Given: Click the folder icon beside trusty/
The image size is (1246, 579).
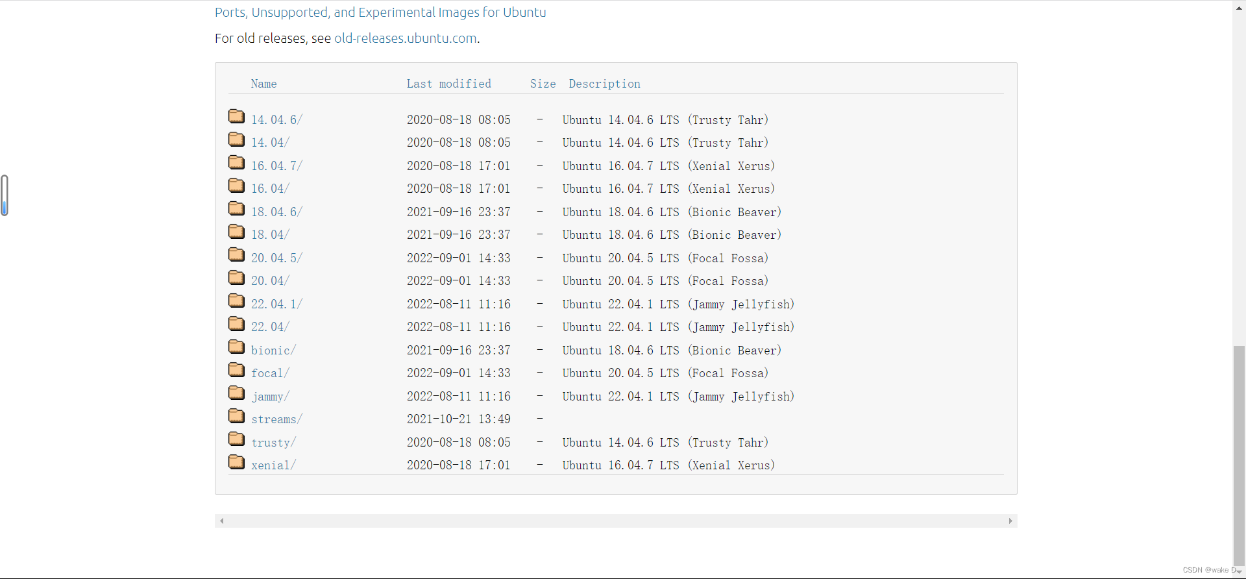Looking at the screenshot, I should tap(236, 439).
